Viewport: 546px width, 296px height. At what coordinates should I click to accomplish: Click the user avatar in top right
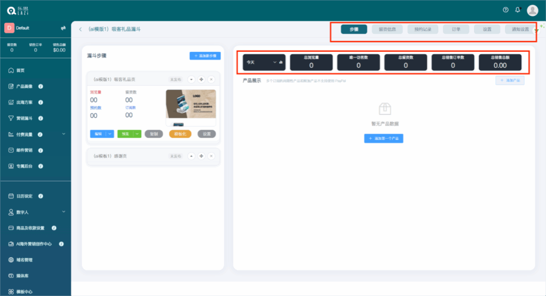[x=532, y=10]
